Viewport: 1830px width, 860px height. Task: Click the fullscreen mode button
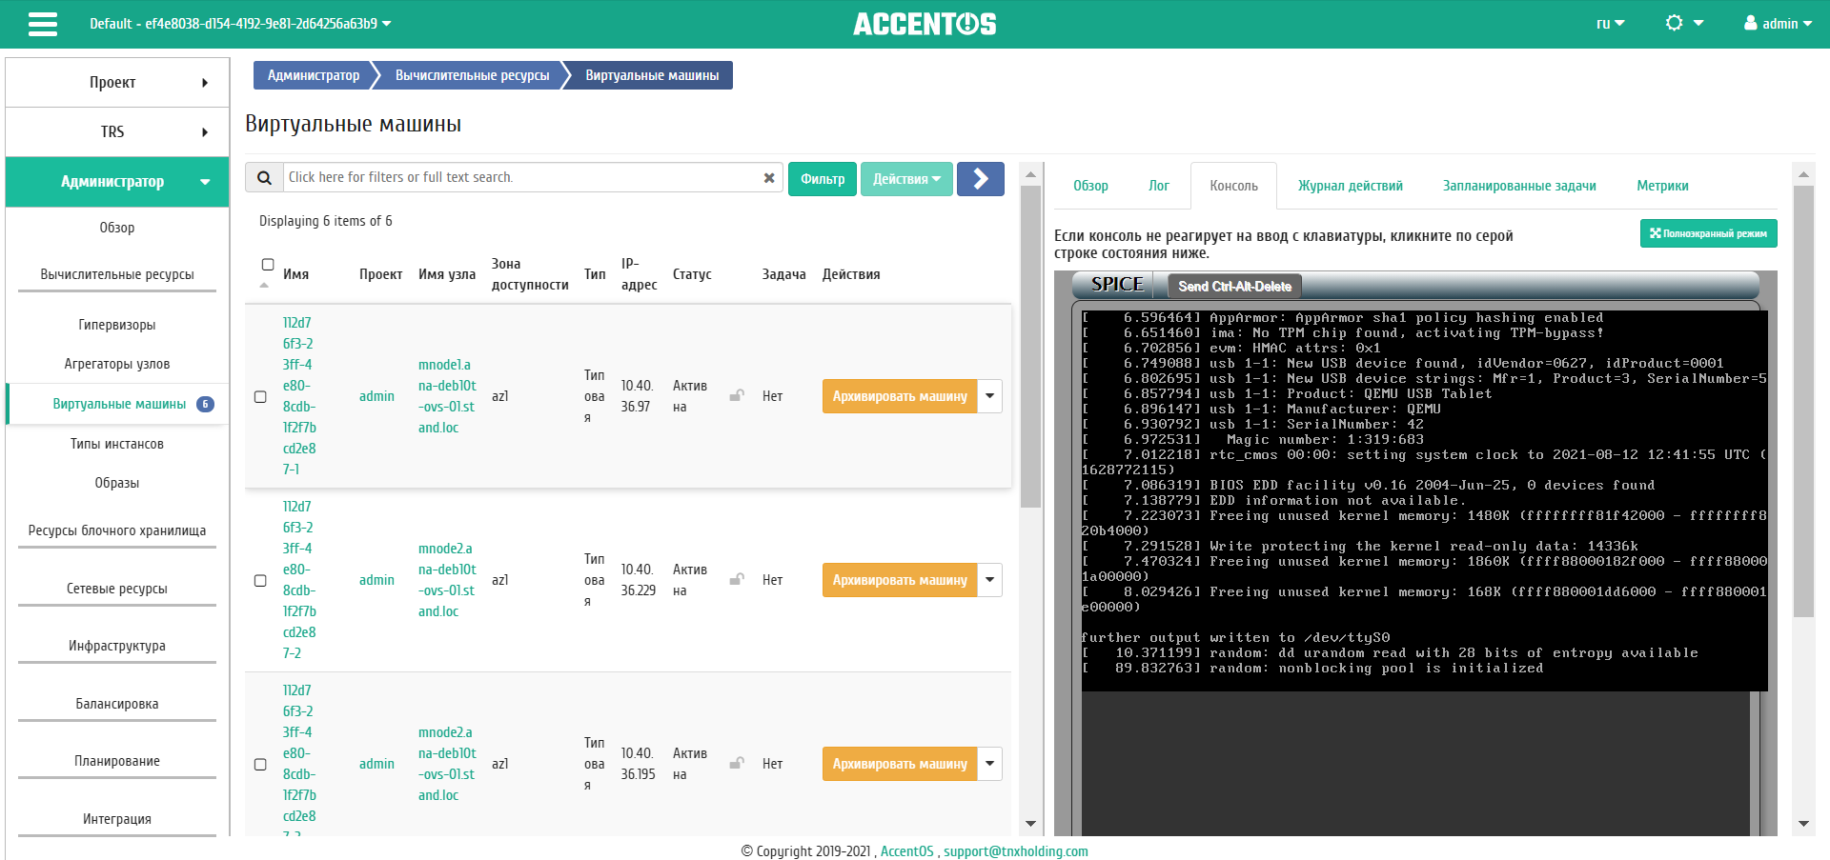(x=1708, y=233)
